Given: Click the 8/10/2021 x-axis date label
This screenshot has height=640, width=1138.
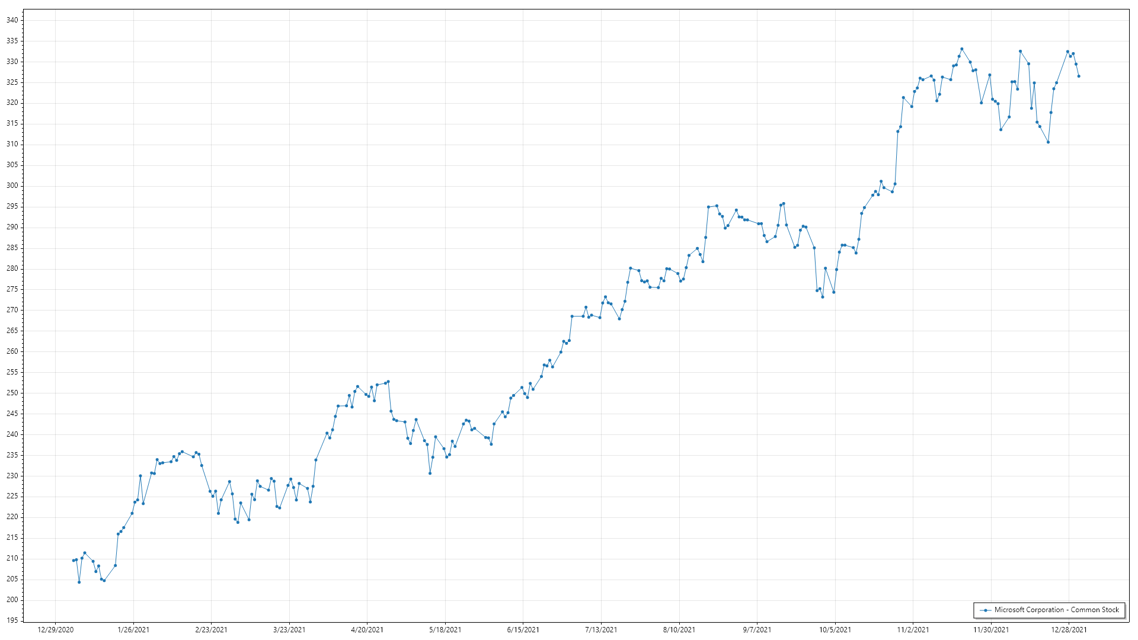Looking at the screenshot, I should click(679, 630).
